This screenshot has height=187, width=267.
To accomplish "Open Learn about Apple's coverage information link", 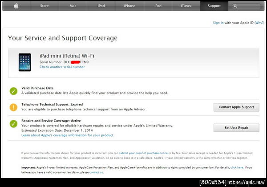I will click(x=68, y=135).
